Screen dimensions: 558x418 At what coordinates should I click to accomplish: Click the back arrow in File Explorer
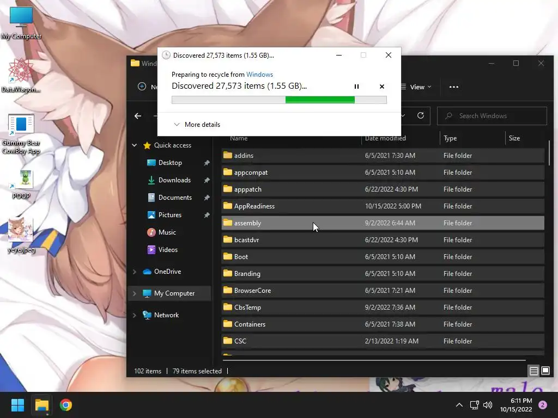pos(138,116)
